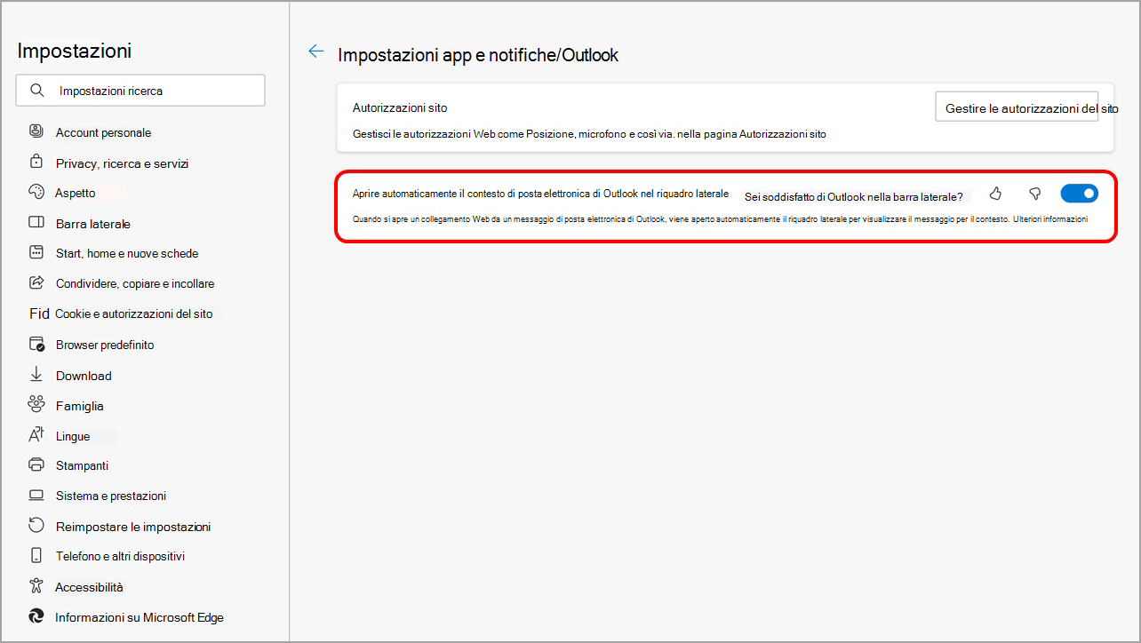The height and width of the screenshot is (643, 1141).
Task: Open Download settings section
Action: 84,376
